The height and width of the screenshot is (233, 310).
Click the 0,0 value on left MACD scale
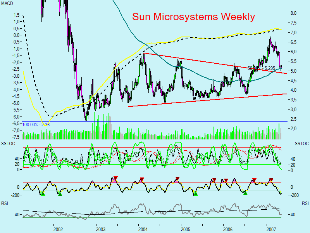point(17,35)
